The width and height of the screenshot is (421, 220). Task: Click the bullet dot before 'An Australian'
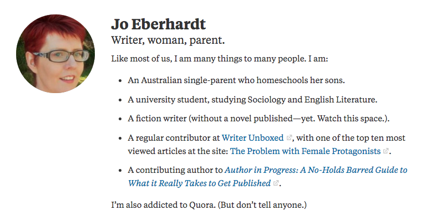pyautogui.click(x=120, y=81)
